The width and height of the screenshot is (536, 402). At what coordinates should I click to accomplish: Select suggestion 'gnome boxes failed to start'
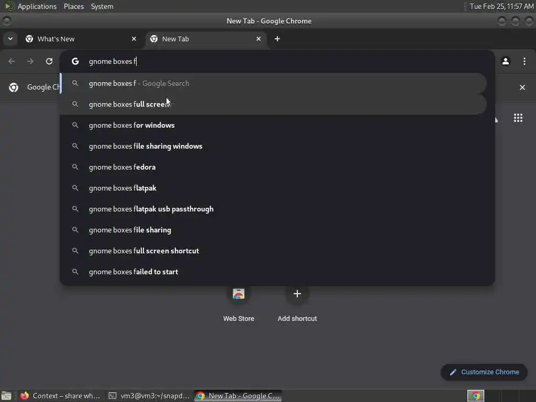click(273, 272)
